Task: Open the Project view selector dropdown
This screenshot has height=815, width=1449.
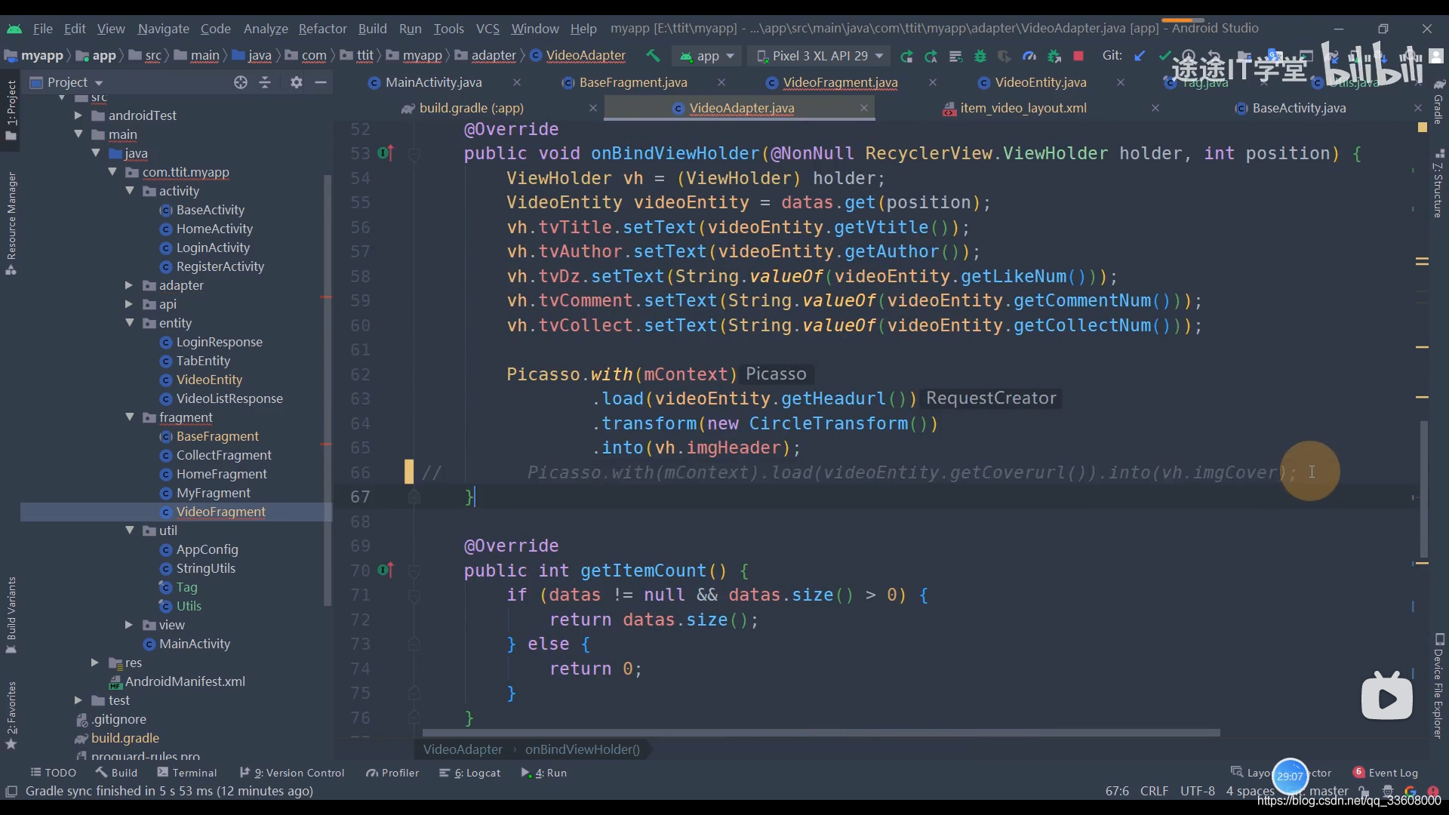Action: click(x=66, y=82)
